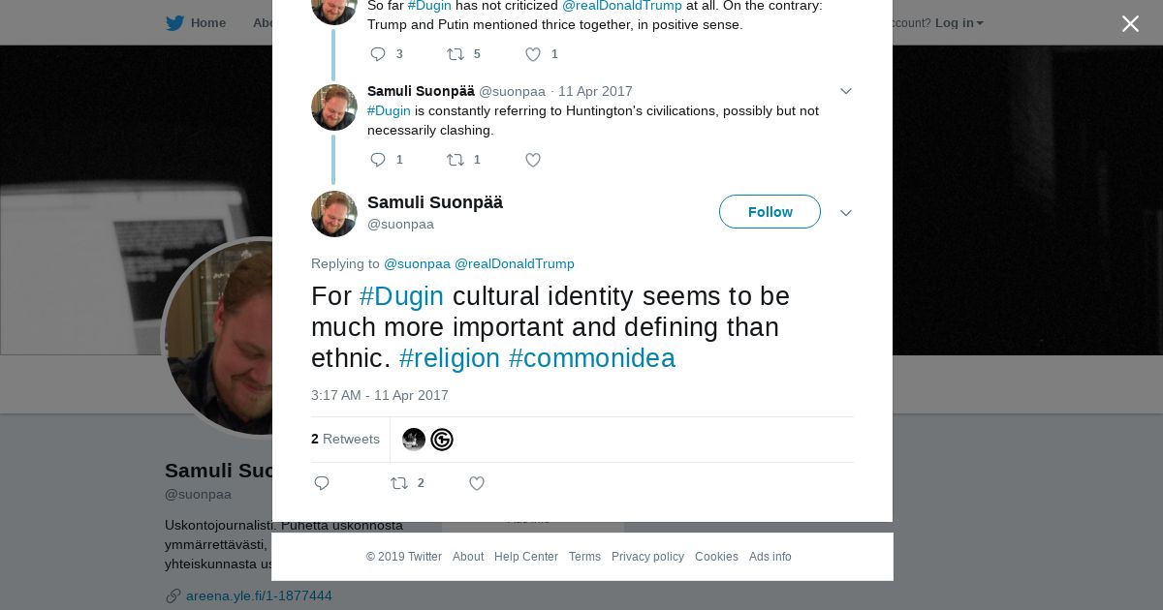The width and height of the screenshot is (1163, 610).
Task: Open the Privacy policy footer link
Action: [x=647, y=557]
